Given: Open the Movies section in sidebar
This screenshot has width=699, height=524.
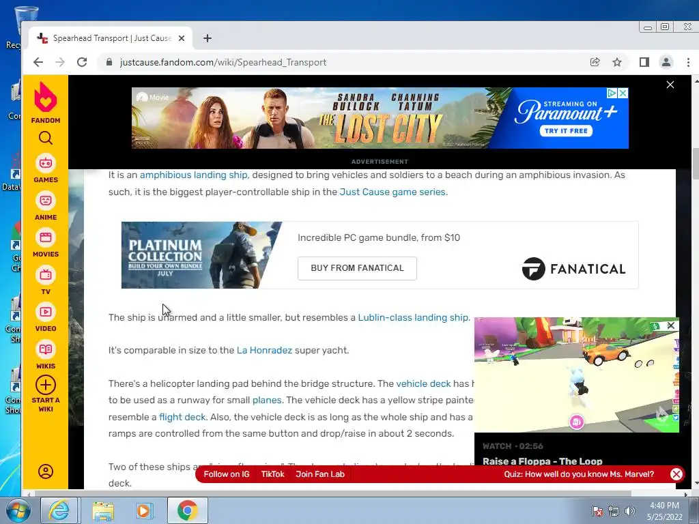Looking at the screenshot, I should [x=46, y=244].
